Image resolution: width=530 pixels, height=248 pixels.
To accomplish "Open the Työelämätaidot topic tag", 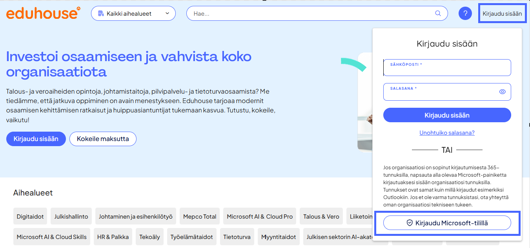I will [192, 237].
